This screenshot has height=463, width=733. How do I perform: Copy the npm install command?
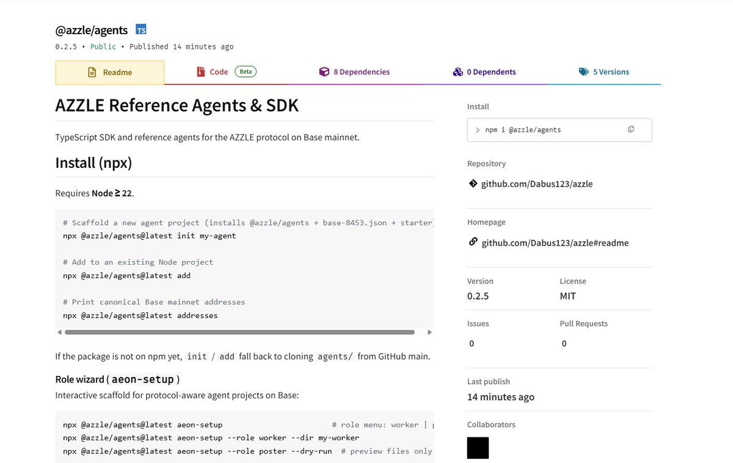tap(631, 129)
